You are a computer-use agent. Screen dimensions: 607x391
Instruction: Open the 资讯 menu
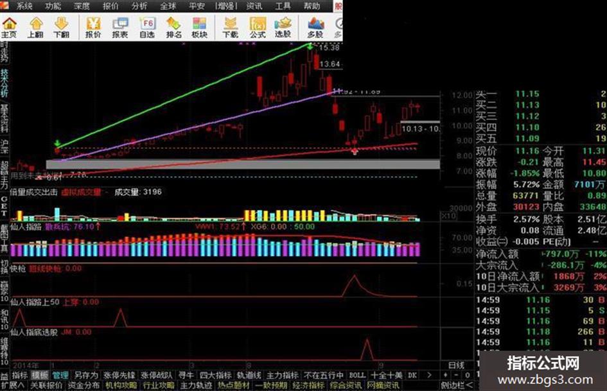point(254,6)
